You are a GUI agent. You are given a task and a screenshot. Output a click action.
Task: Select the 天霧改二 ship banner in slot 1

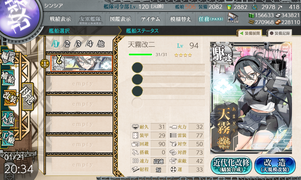coord(82,63)
